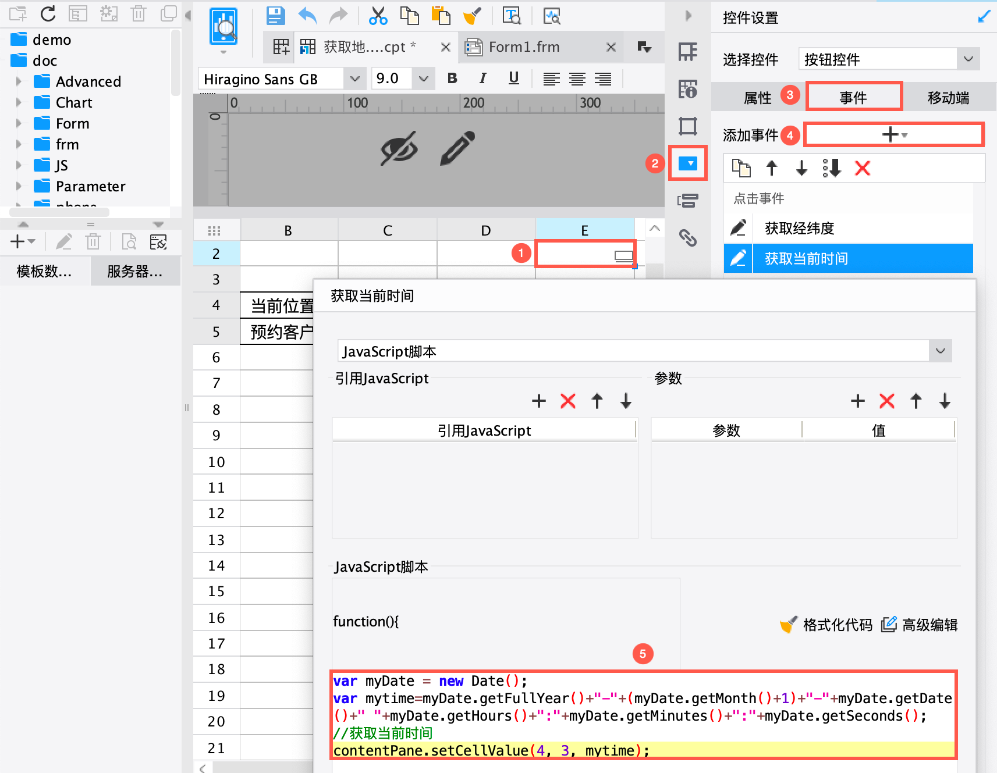Viewport: 997px width, 773px height.
Task: Switch to the 移动端 tab
Action: [948, 97]
